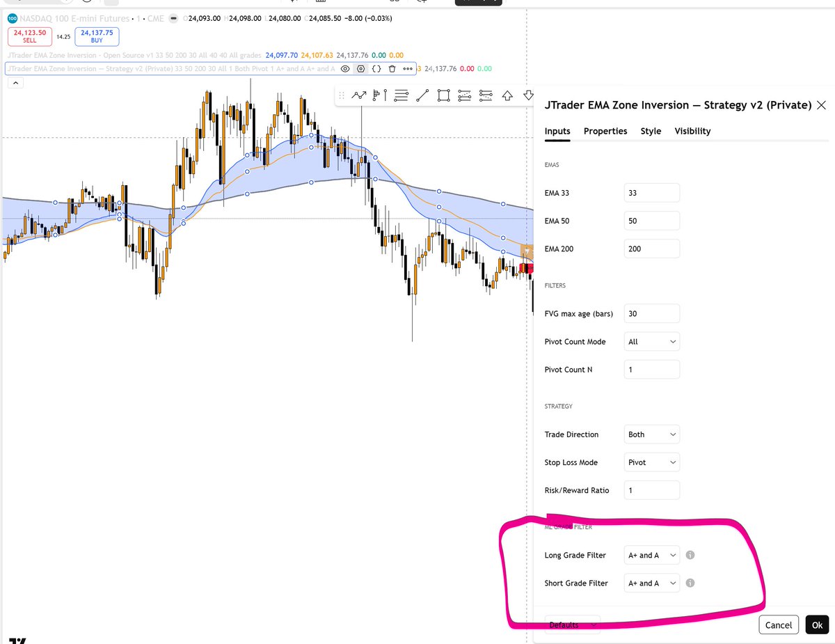Open the Trade Direction dropdown

coord(651,434)
